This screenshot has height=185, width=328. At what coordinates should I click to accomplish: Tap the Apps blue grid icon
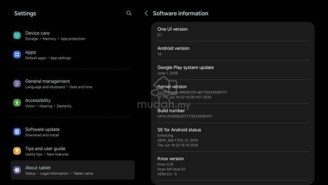click(17, 55)
